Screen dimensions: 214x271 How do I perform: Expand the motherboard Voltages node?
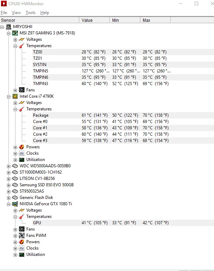point(15,40)
